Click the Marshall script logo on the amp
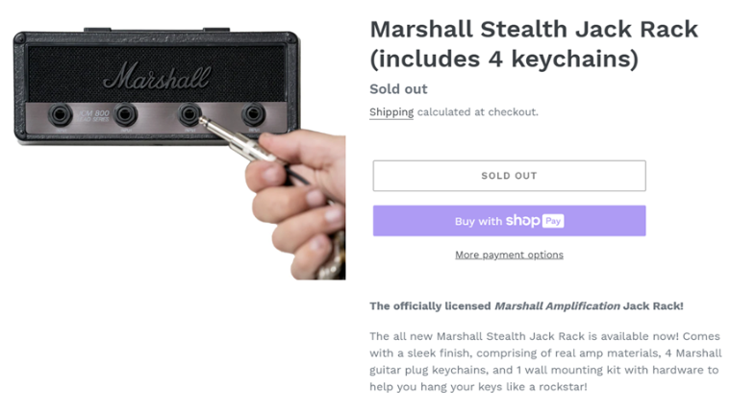The width and height of the screenshot is (730, 413). (x=156, y=76)
